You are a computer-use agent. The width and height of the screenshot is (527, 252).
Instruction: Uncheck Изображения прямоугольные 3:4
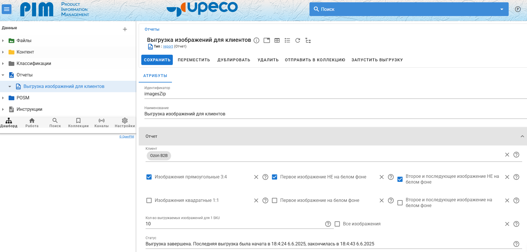[x=149, y=177]
